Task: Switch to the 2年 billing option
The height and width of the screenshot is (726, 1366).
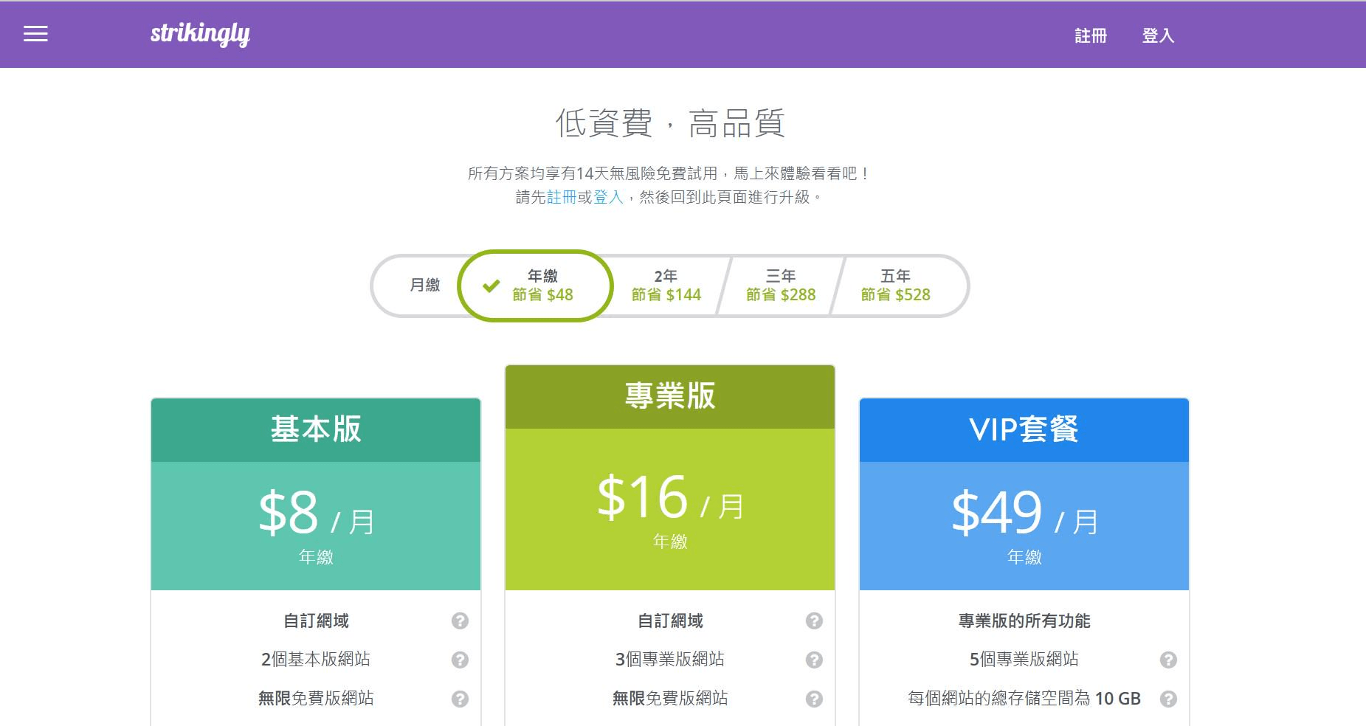Action: 665,286
